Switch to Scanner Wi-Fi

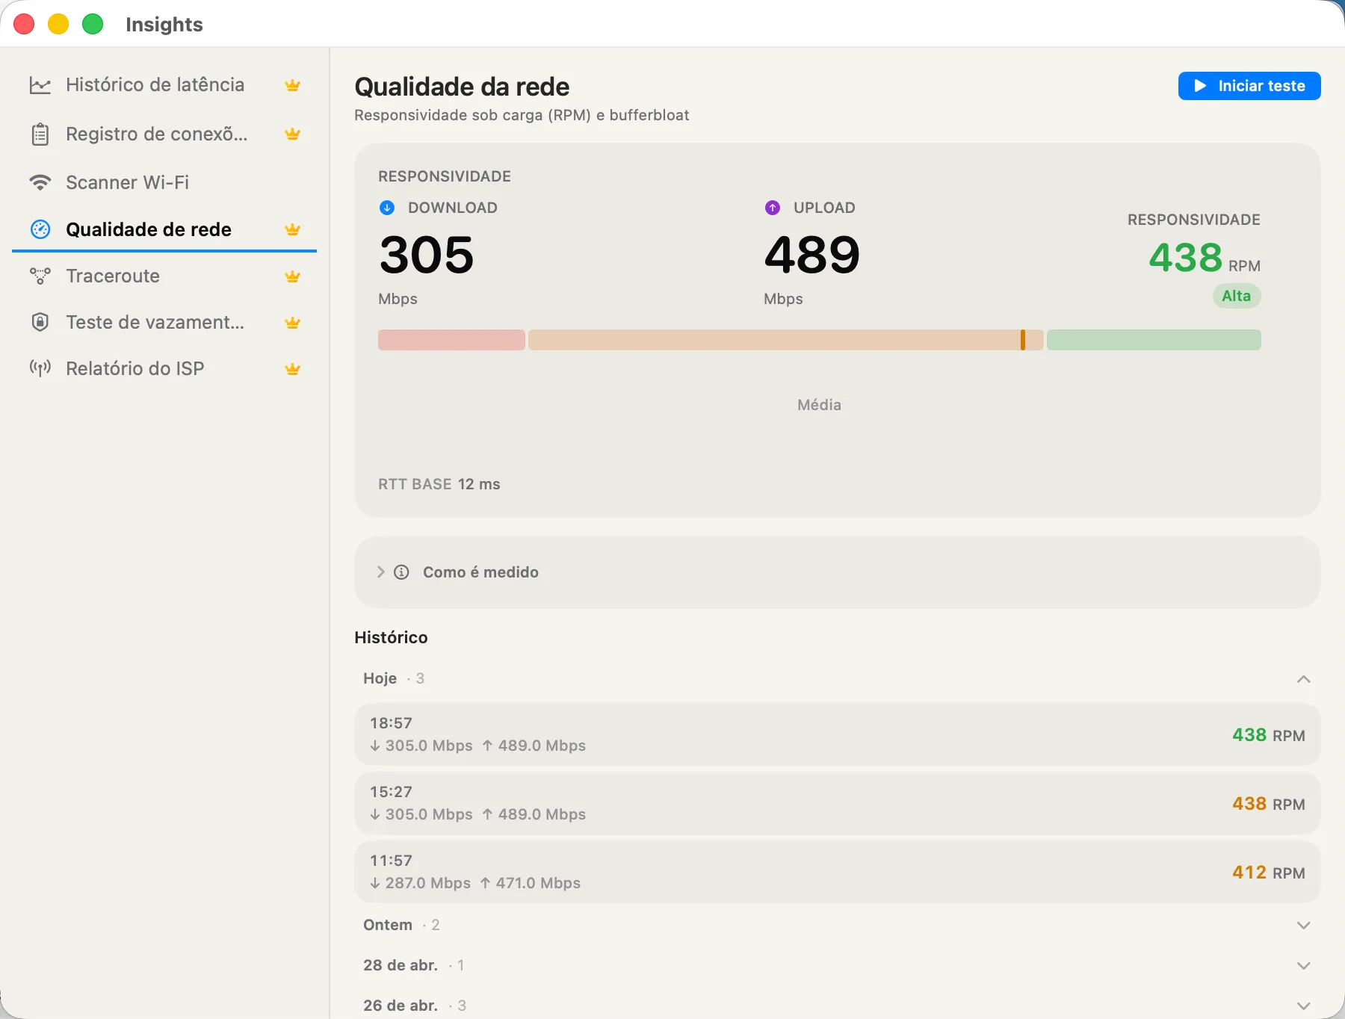click(164, 182)
